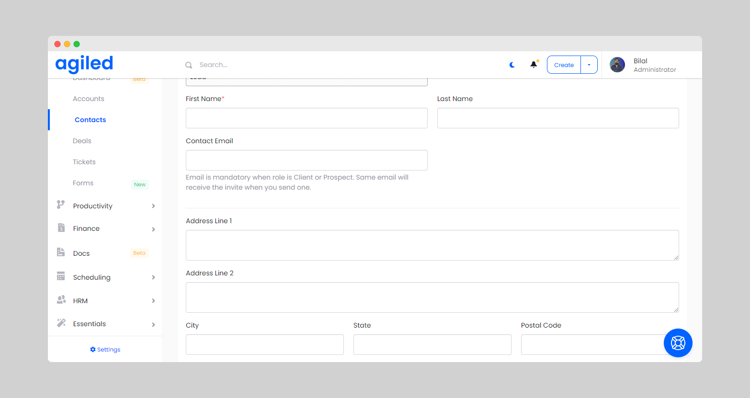The height and width of the screenshot is (398, 750).
Task: Open the Create button dropdown arrow
Action: 589,65
